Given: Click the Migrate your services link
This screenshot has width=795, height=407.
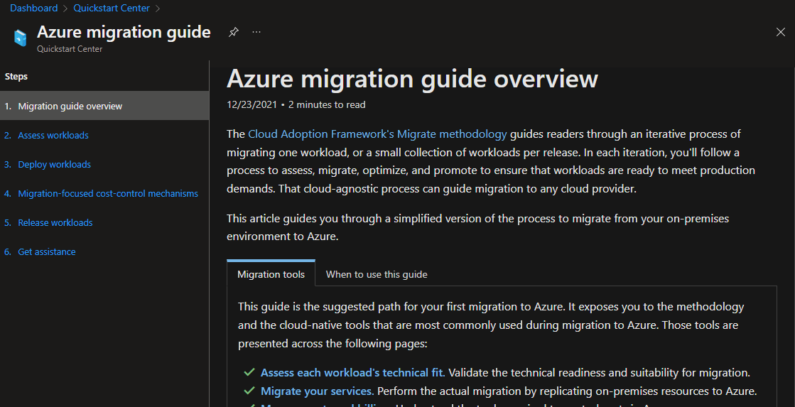Looking at the screenshot, I should 316,391.
